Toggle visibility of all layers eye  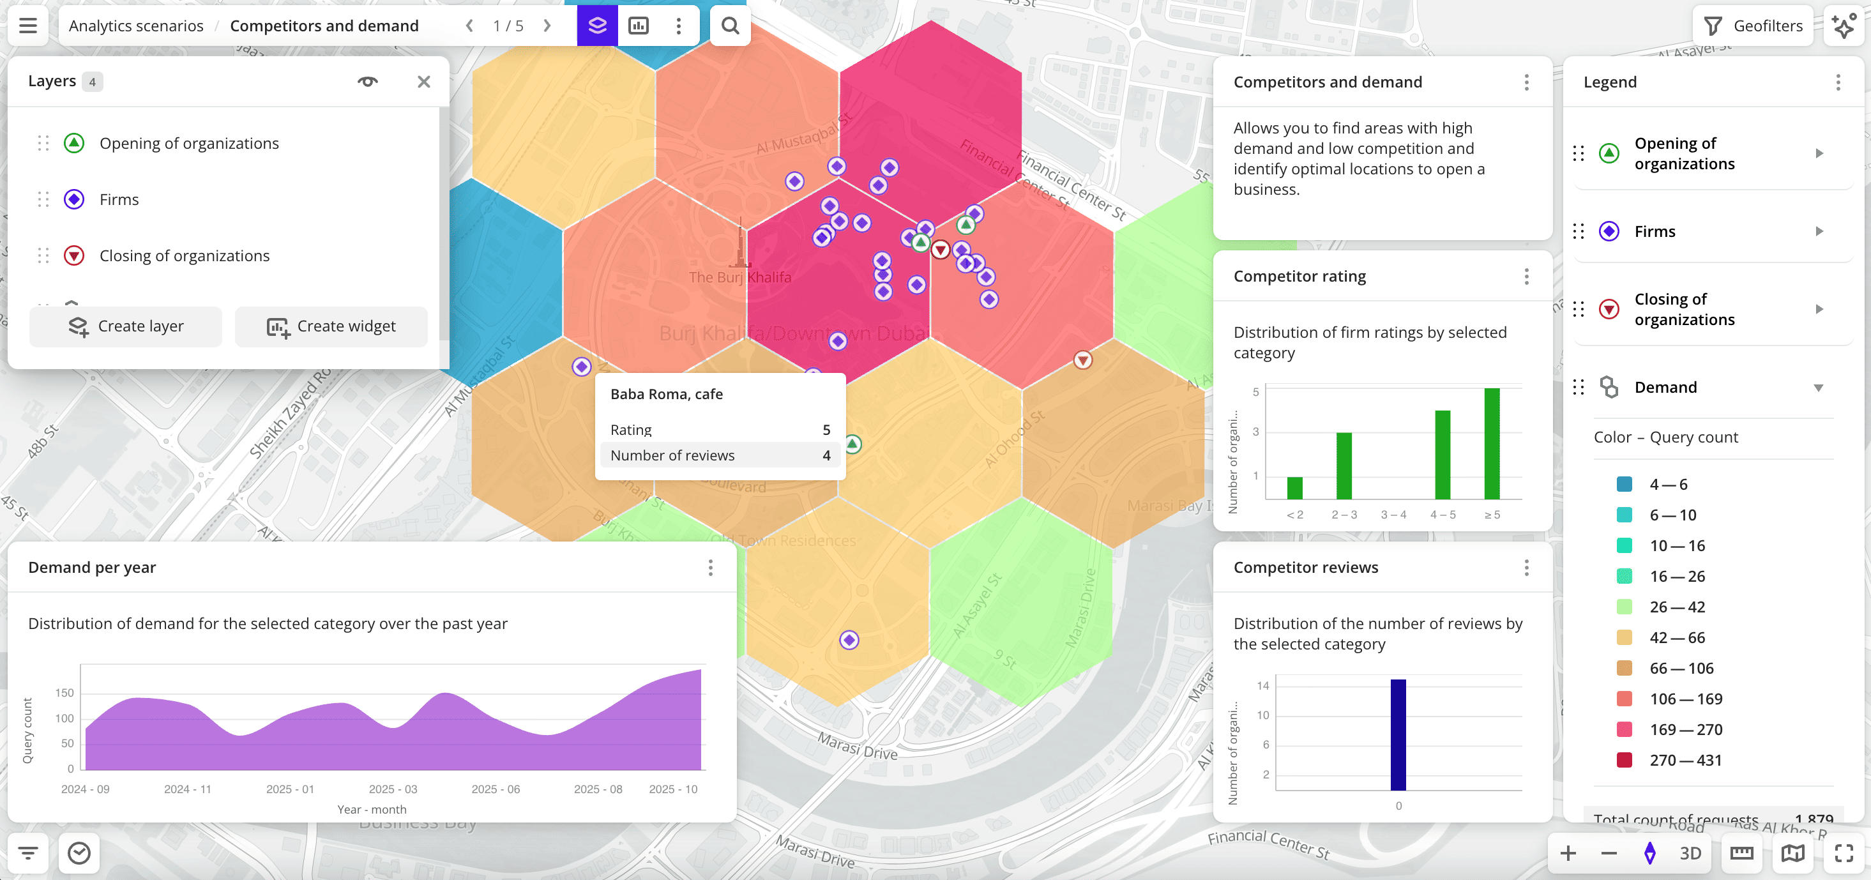[x=368, y=81]
